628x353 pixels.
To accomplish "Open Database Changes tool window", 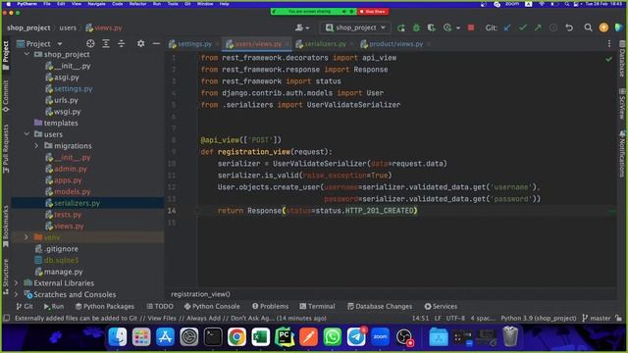I will pos(380,306).
